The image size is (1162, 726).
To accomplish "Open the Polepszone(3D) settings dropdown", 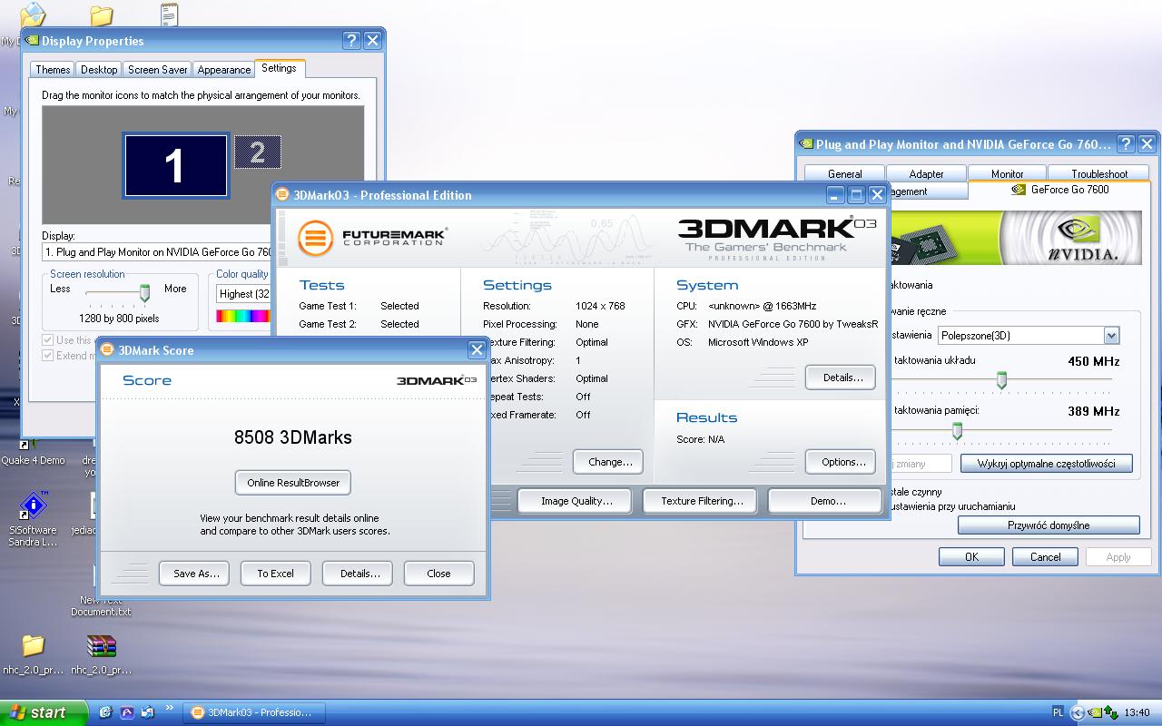I will point(1028,335).
